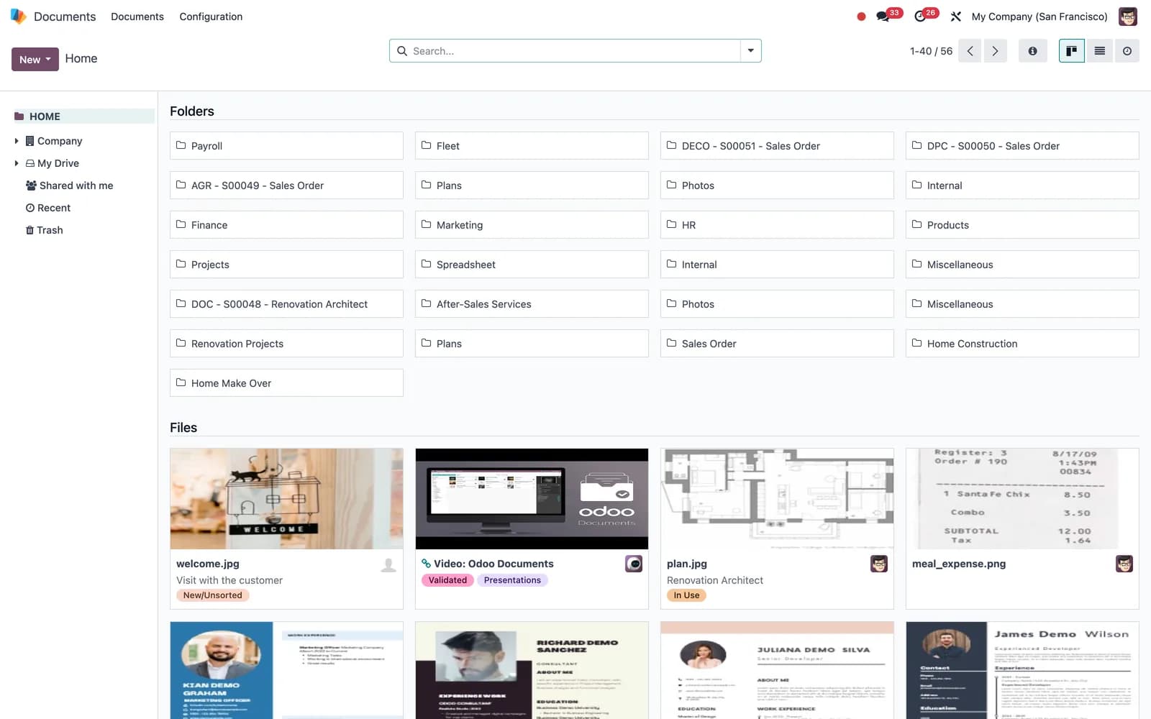This screenshot has width=1151, height=719.
Task: Click the owner avatar on meal_expense.png
Action: point(1124,564)
